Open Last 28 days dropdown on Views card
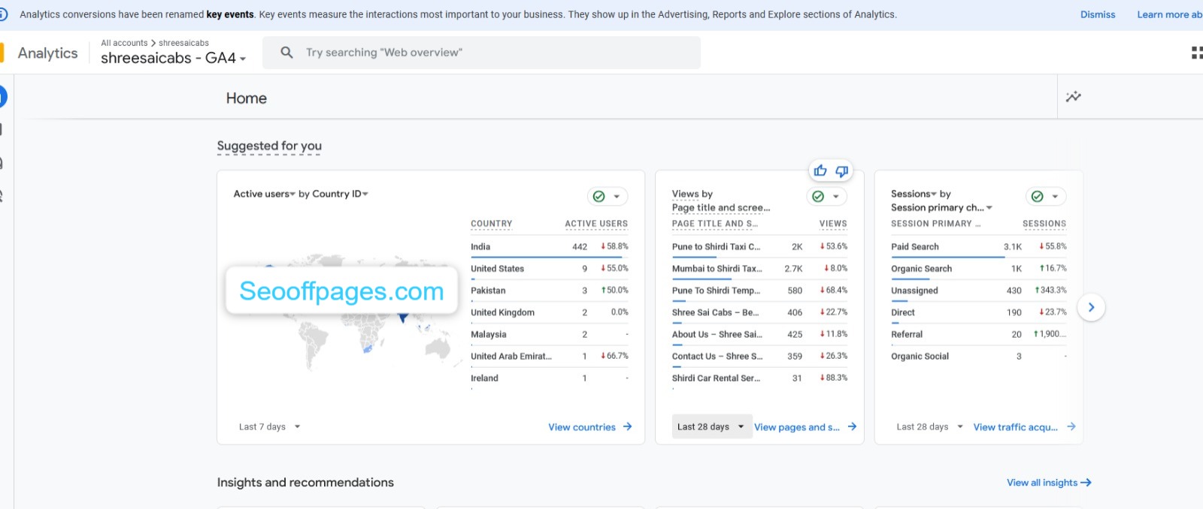Viewport: 1203px width, 509px height. pos(711,426)
